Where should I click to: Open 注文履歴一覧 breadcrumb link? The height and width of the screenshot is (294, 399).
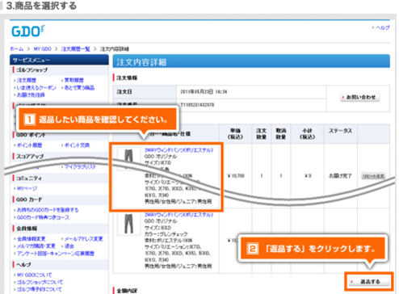(75, 49)
